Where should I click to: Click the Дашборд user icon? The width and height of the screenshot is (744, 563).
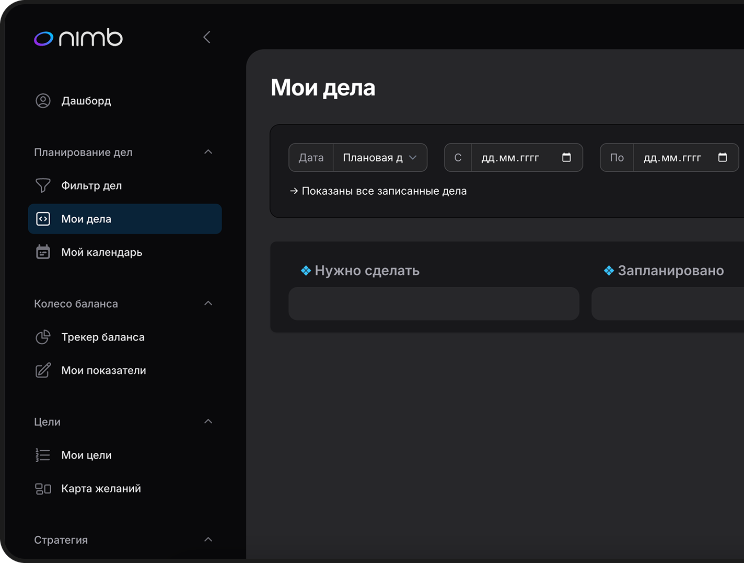(43, 101)
